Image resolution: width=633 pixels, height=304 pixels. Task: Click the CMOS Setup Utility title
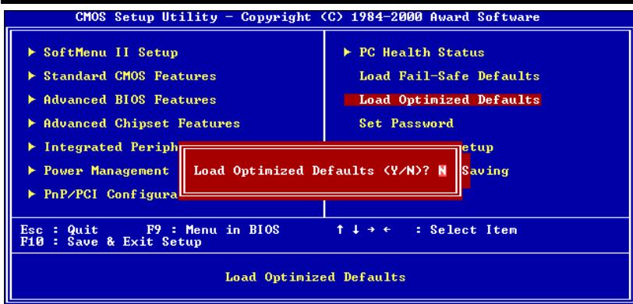[308, 17]
